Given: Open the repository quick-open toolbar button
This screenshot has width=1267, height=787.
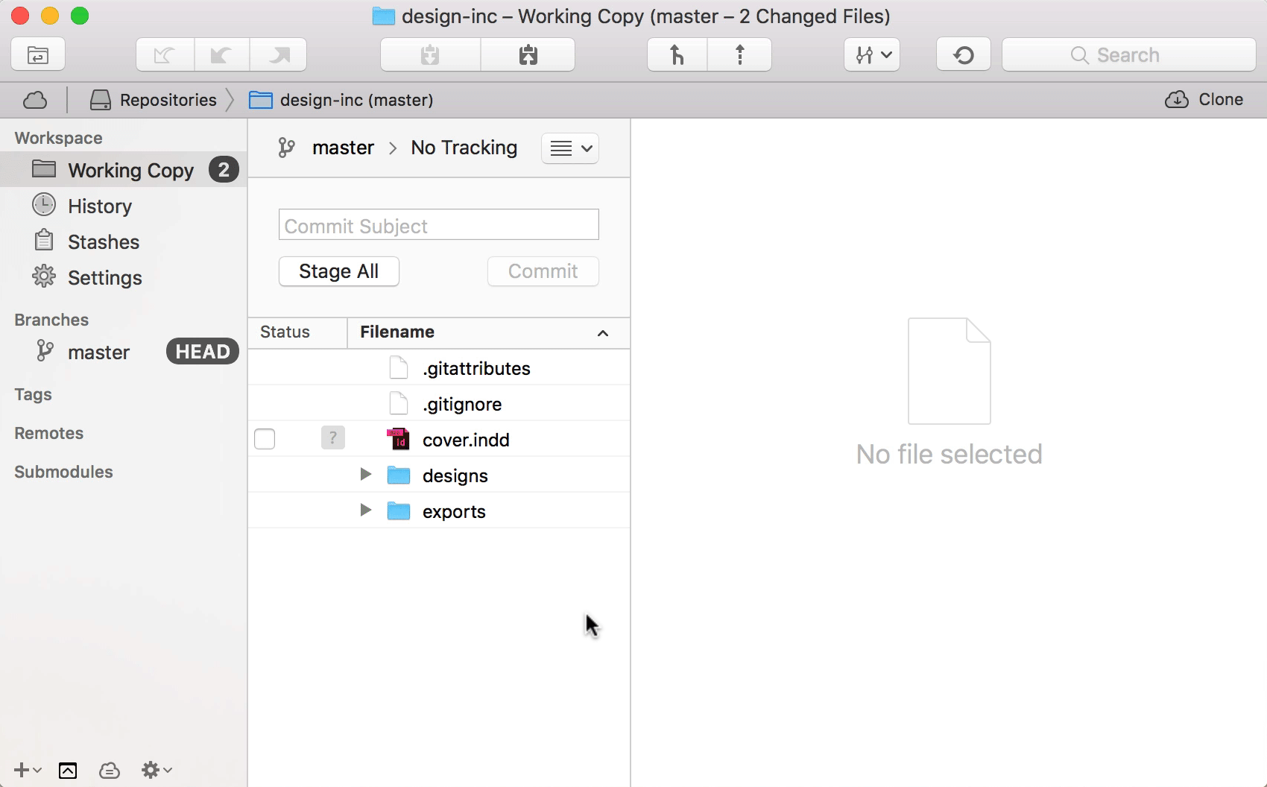Looking at the screenshot, I should click(38, 54).
